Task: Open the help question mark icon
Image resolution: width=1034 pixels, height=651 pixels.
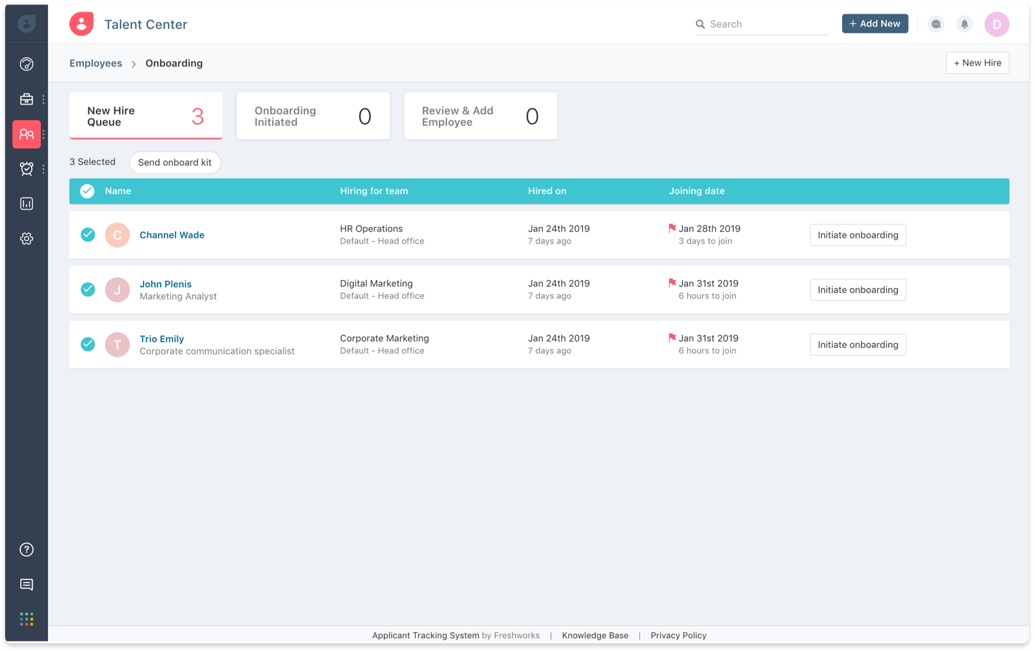Action: click(x=26, y=549)
